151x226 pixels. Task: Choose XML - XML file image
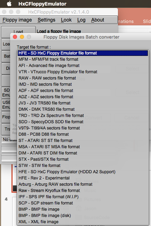[83, 222]
